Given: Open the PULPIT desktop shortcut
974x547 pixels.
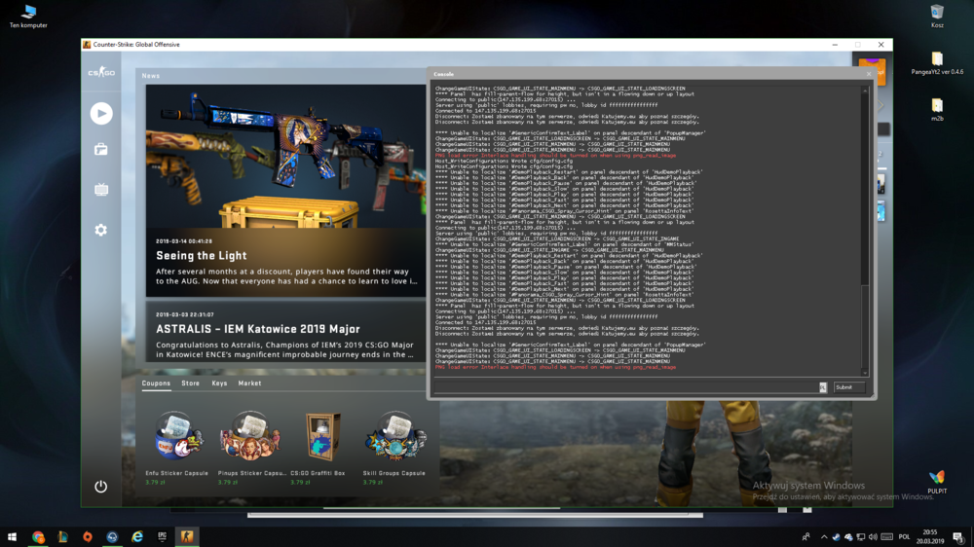Looking at the screenshot, I should point(937,482).
